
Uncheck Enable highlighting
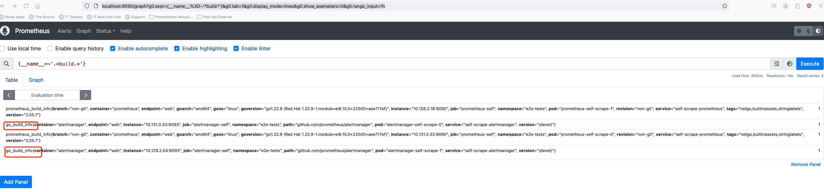(x=177, y=48)
